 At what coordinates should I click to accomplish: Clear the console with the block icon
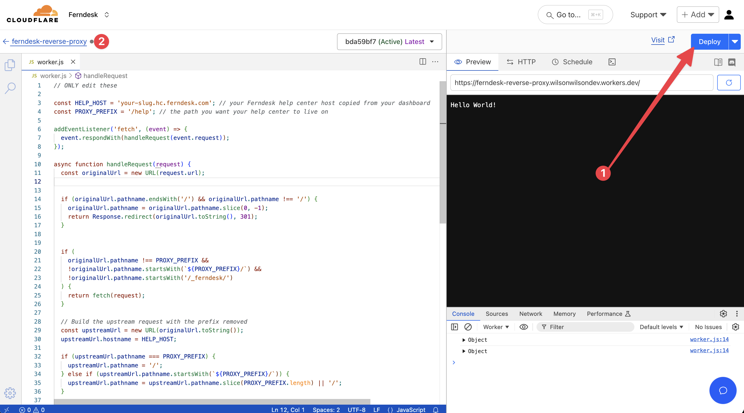[468, 327]
